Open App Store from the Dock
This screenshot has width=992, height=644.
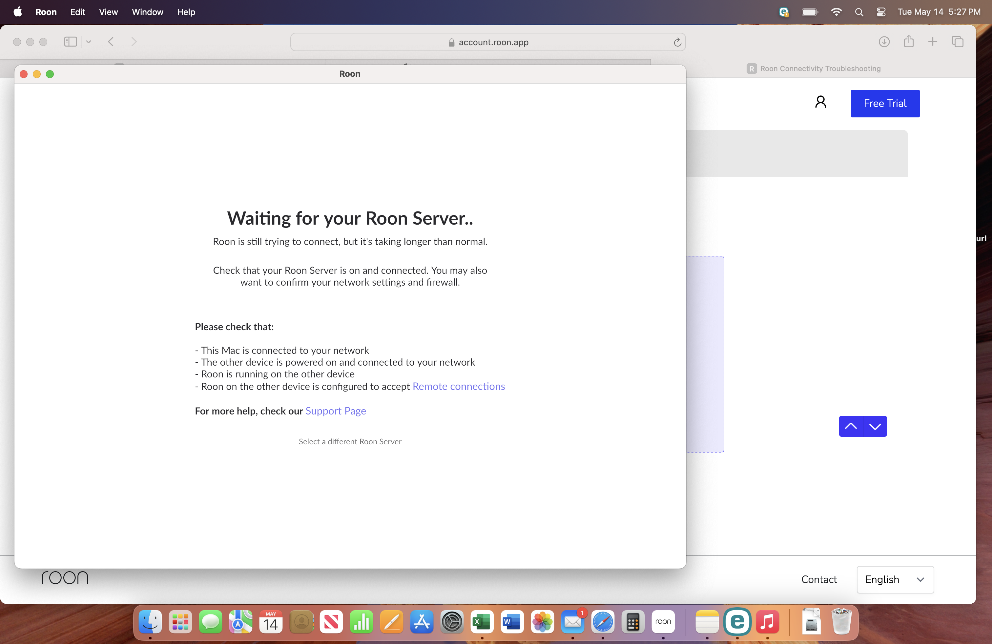click(422, 622)
